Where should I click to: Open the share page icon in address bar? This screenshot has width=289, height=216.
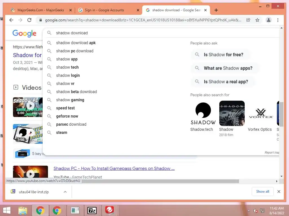(248, 20)
